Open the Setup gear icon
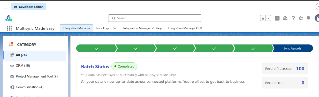This screenshot has height=97, width=319. click(x=301, y=18)
